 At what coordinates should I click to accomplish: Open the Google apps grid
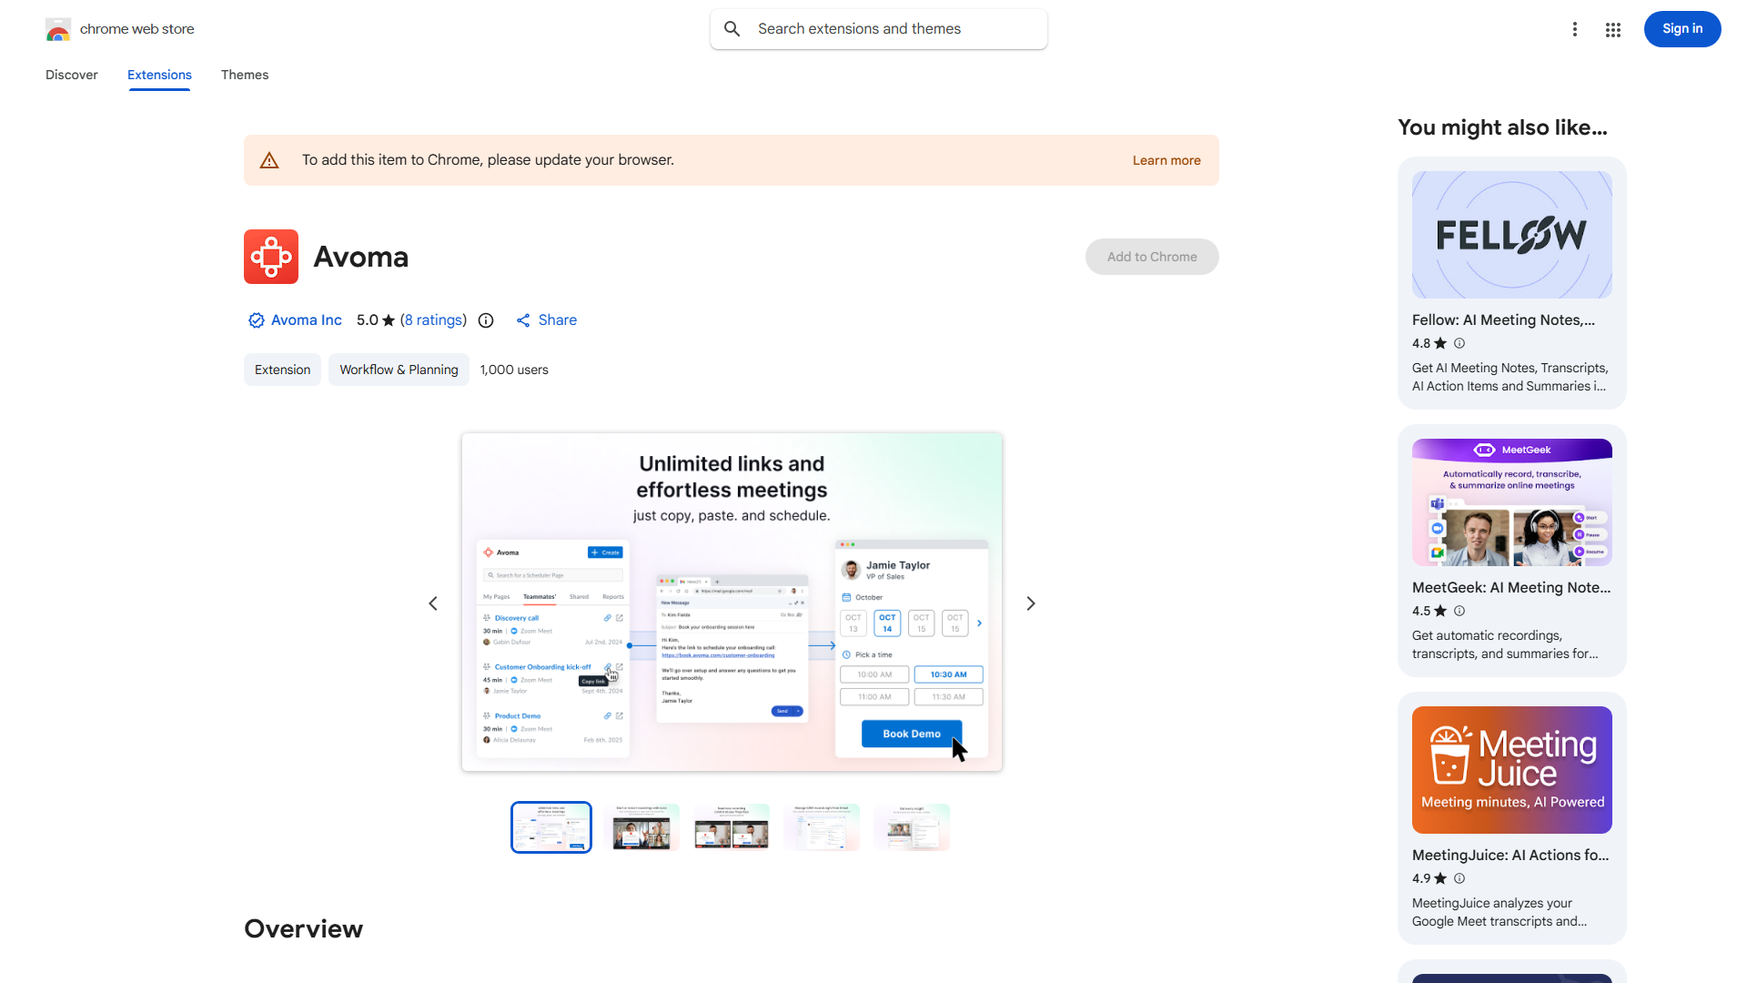tap(1613, 30)
